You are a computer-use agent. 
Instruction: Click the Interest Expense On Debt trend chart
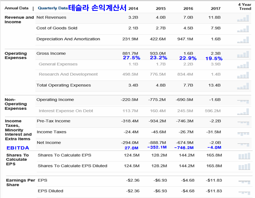click(243, 112)
